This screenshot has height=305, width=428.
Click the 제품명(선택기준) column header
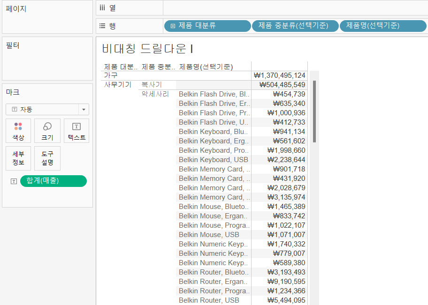[x=206, y=67]
